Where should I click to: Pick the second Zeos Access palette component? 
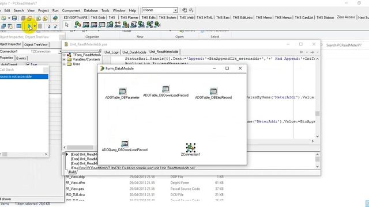[86, 25]
